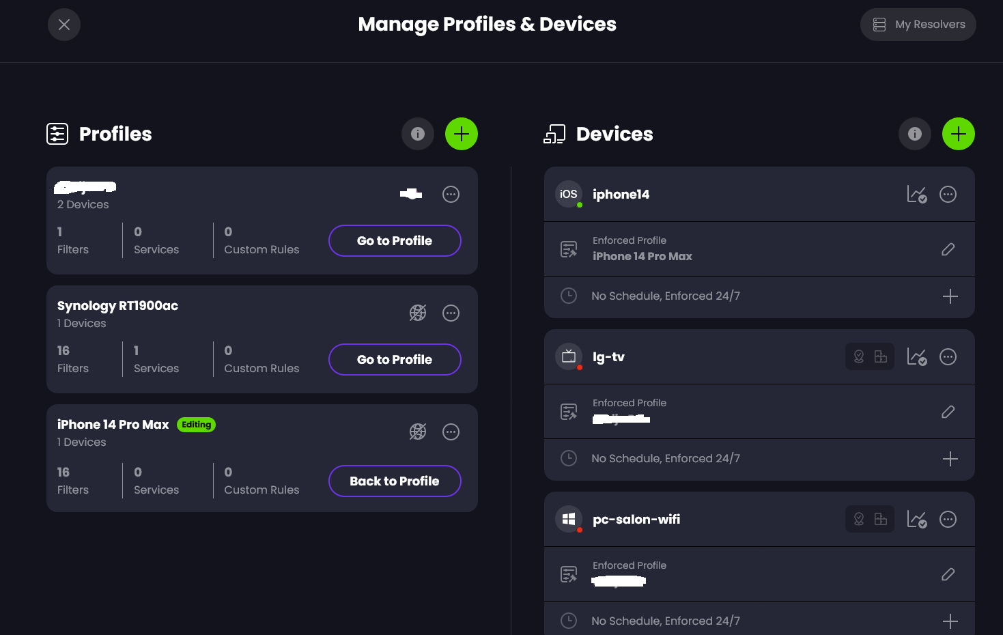Viewport: 1003px width, 635px height.
Task: View analytics icon for iphone14 device
Action: (916, 195)
